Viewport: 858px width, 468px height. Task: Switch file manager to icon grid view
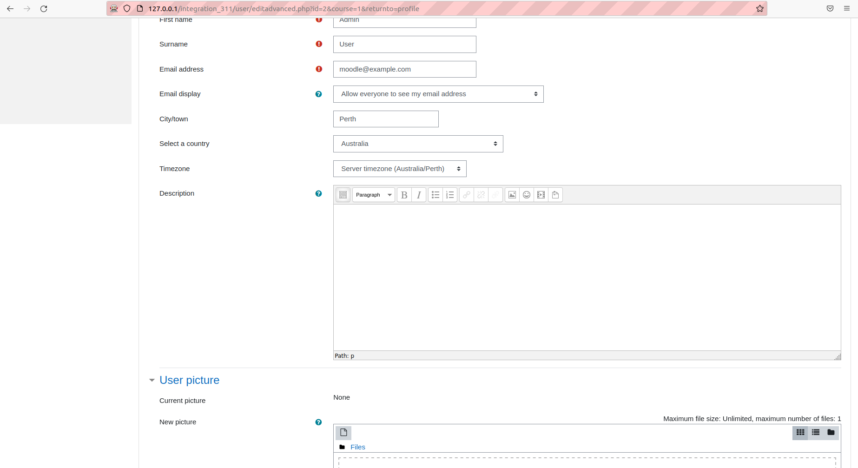[800, 433]
